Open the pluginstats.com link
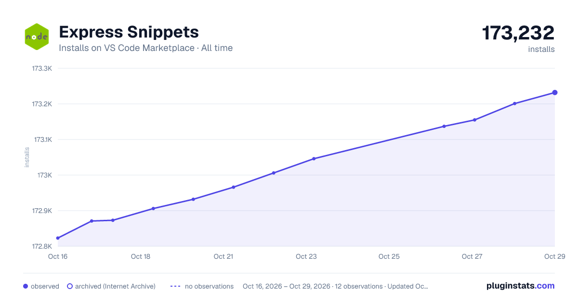Viewport: 578px width, 303px height. pos(521,286)
